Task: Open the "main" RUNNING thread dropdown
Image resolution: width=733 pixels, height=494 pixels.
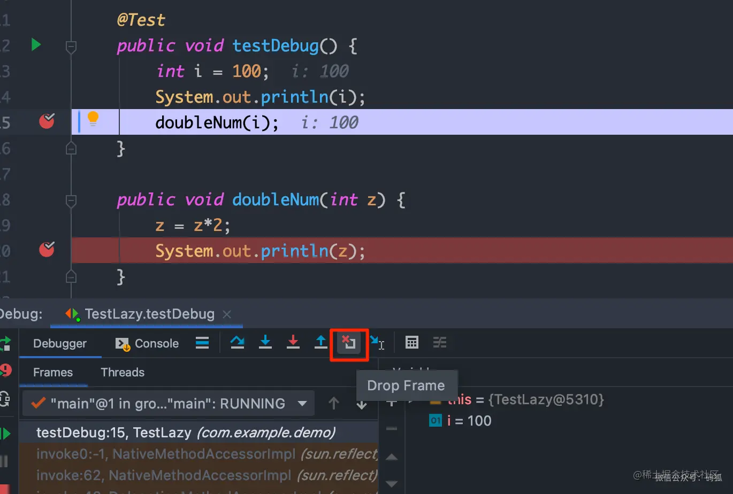Action: click(169, 404)
